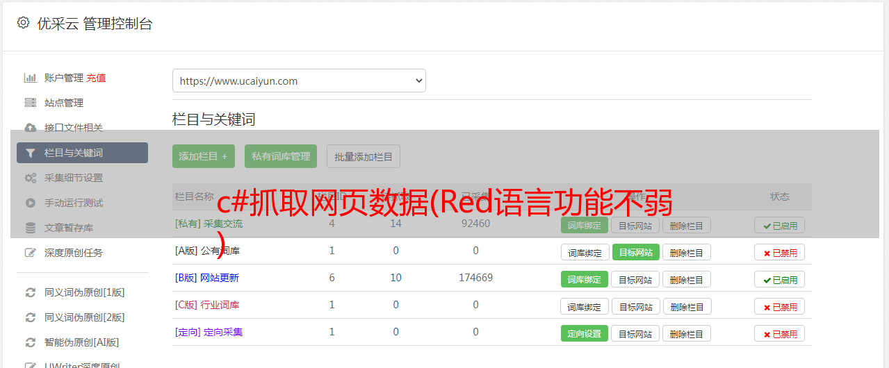
Task: Click 目标网站 for 定向采集 row
Action: click(x=635, y=333)
